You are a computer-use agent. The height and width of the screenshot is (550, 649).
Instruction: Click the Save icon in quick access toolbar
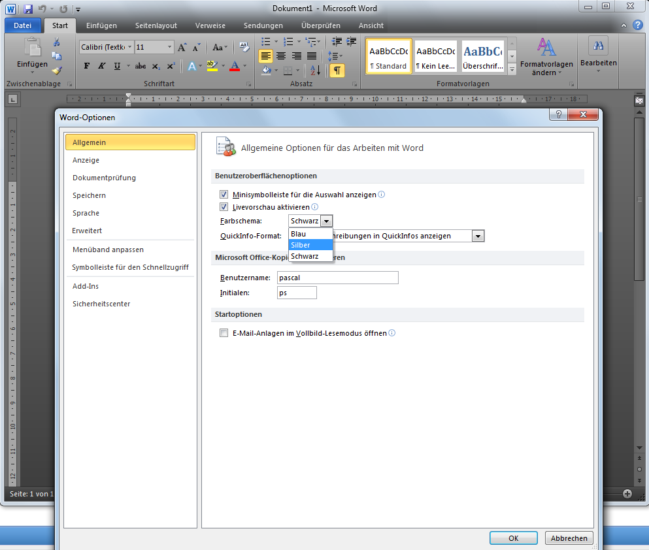(28, 8)
